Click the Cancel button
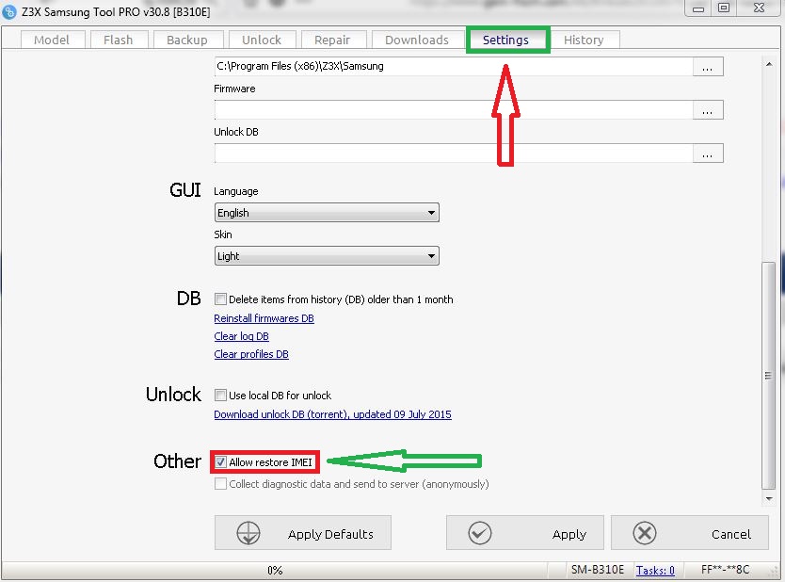The height and width of the screenshot is (582, 785). click(689, 533)
